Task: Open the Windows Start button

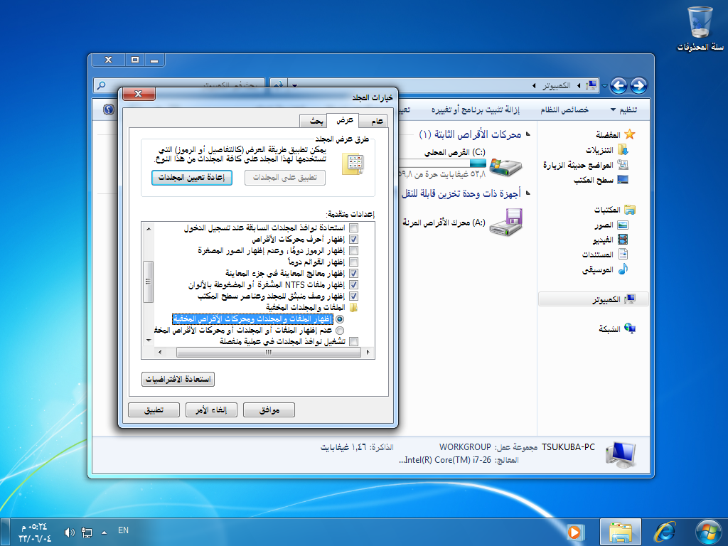Action: [709, 532]
